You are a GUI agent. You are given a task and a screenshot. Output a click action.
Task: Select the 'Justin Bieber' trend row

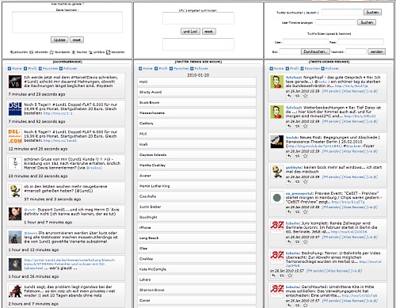(x=197, y=207)
